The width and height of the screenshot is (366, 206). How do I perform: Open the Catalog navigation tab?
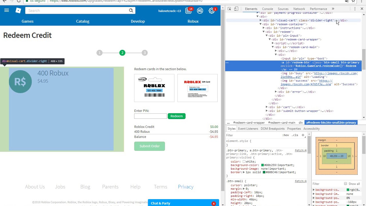coord(83,21)
